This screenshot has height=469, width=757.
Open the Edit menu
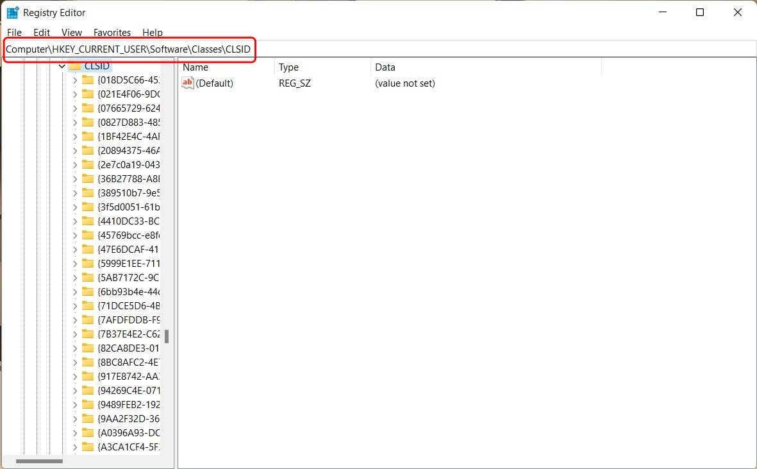click(x=41, y=32)
